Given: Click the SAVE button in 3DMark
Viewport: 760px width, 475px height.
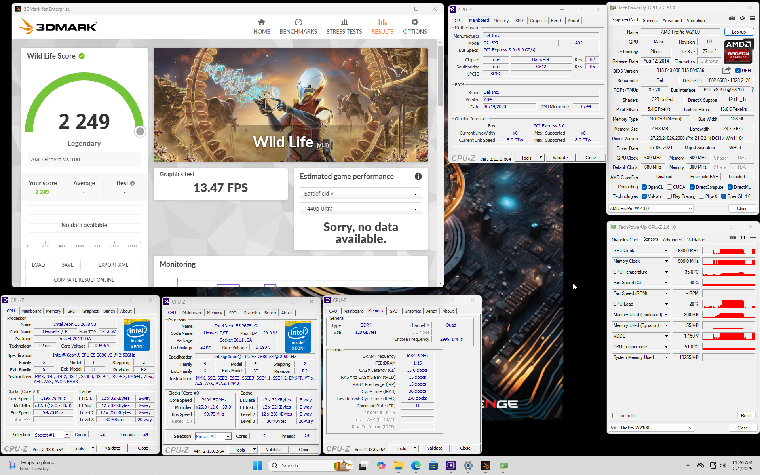Looking at the screenshot, I should [x=68, y=265].
